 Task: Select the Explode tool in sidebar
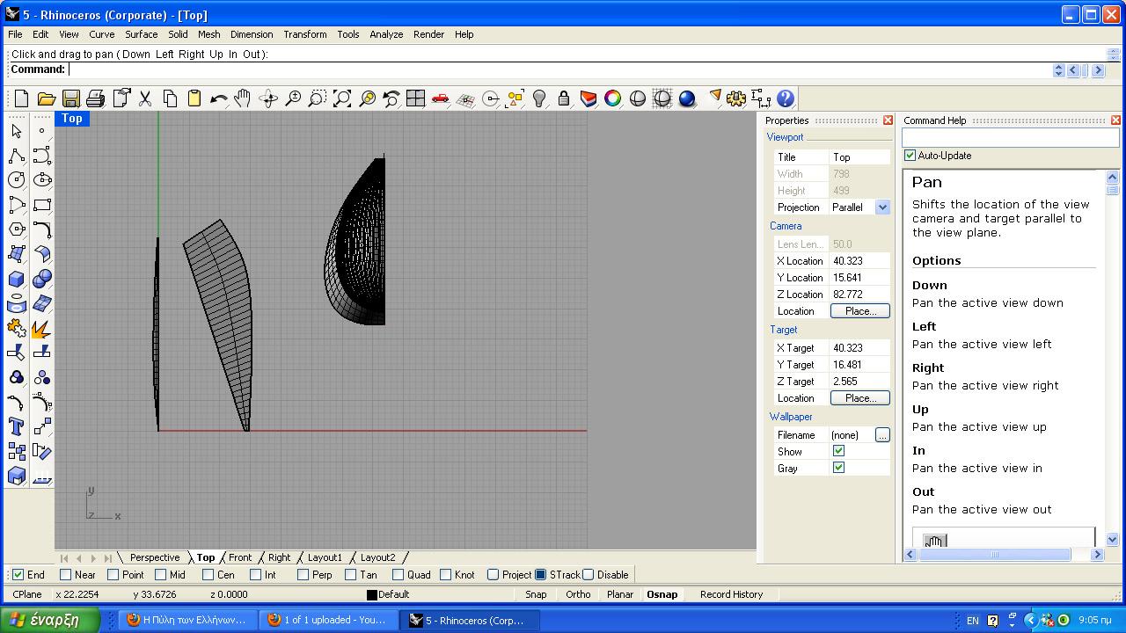(x=41, y=328)
